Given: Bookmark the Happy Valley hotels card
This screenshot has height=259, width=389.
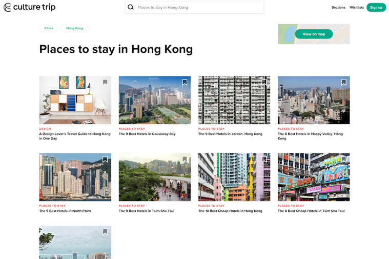Looking at the screenshot, I should 343,82.
